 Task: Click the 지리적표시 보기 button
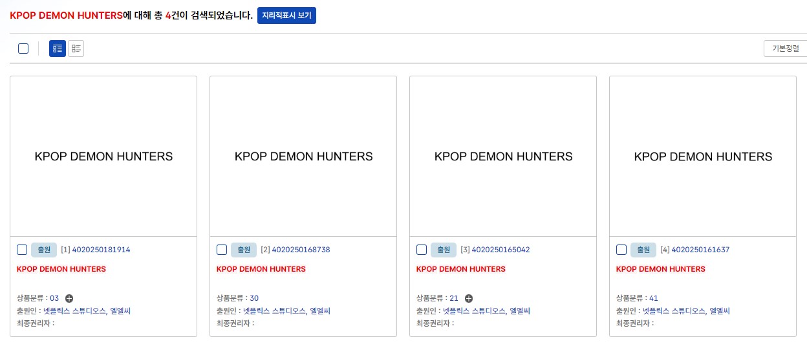click(x=286, y=16)
